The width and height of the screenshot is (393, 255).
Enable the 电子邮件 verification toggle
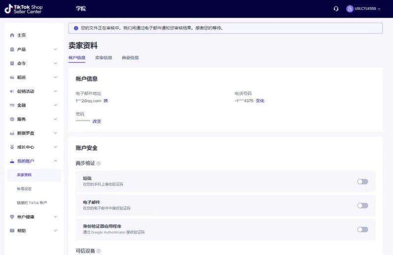pos(363,205)
